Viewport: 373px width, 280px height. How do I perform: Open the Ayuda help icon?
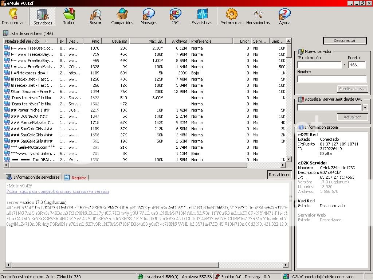284,17
